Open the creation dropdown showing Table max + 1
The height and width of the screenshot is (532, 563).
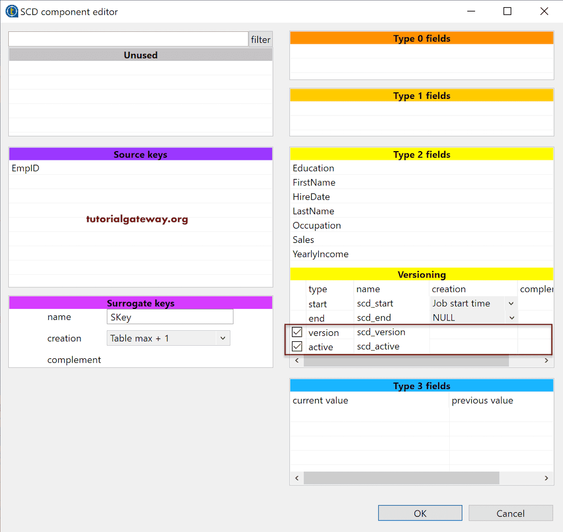[223, 337]
